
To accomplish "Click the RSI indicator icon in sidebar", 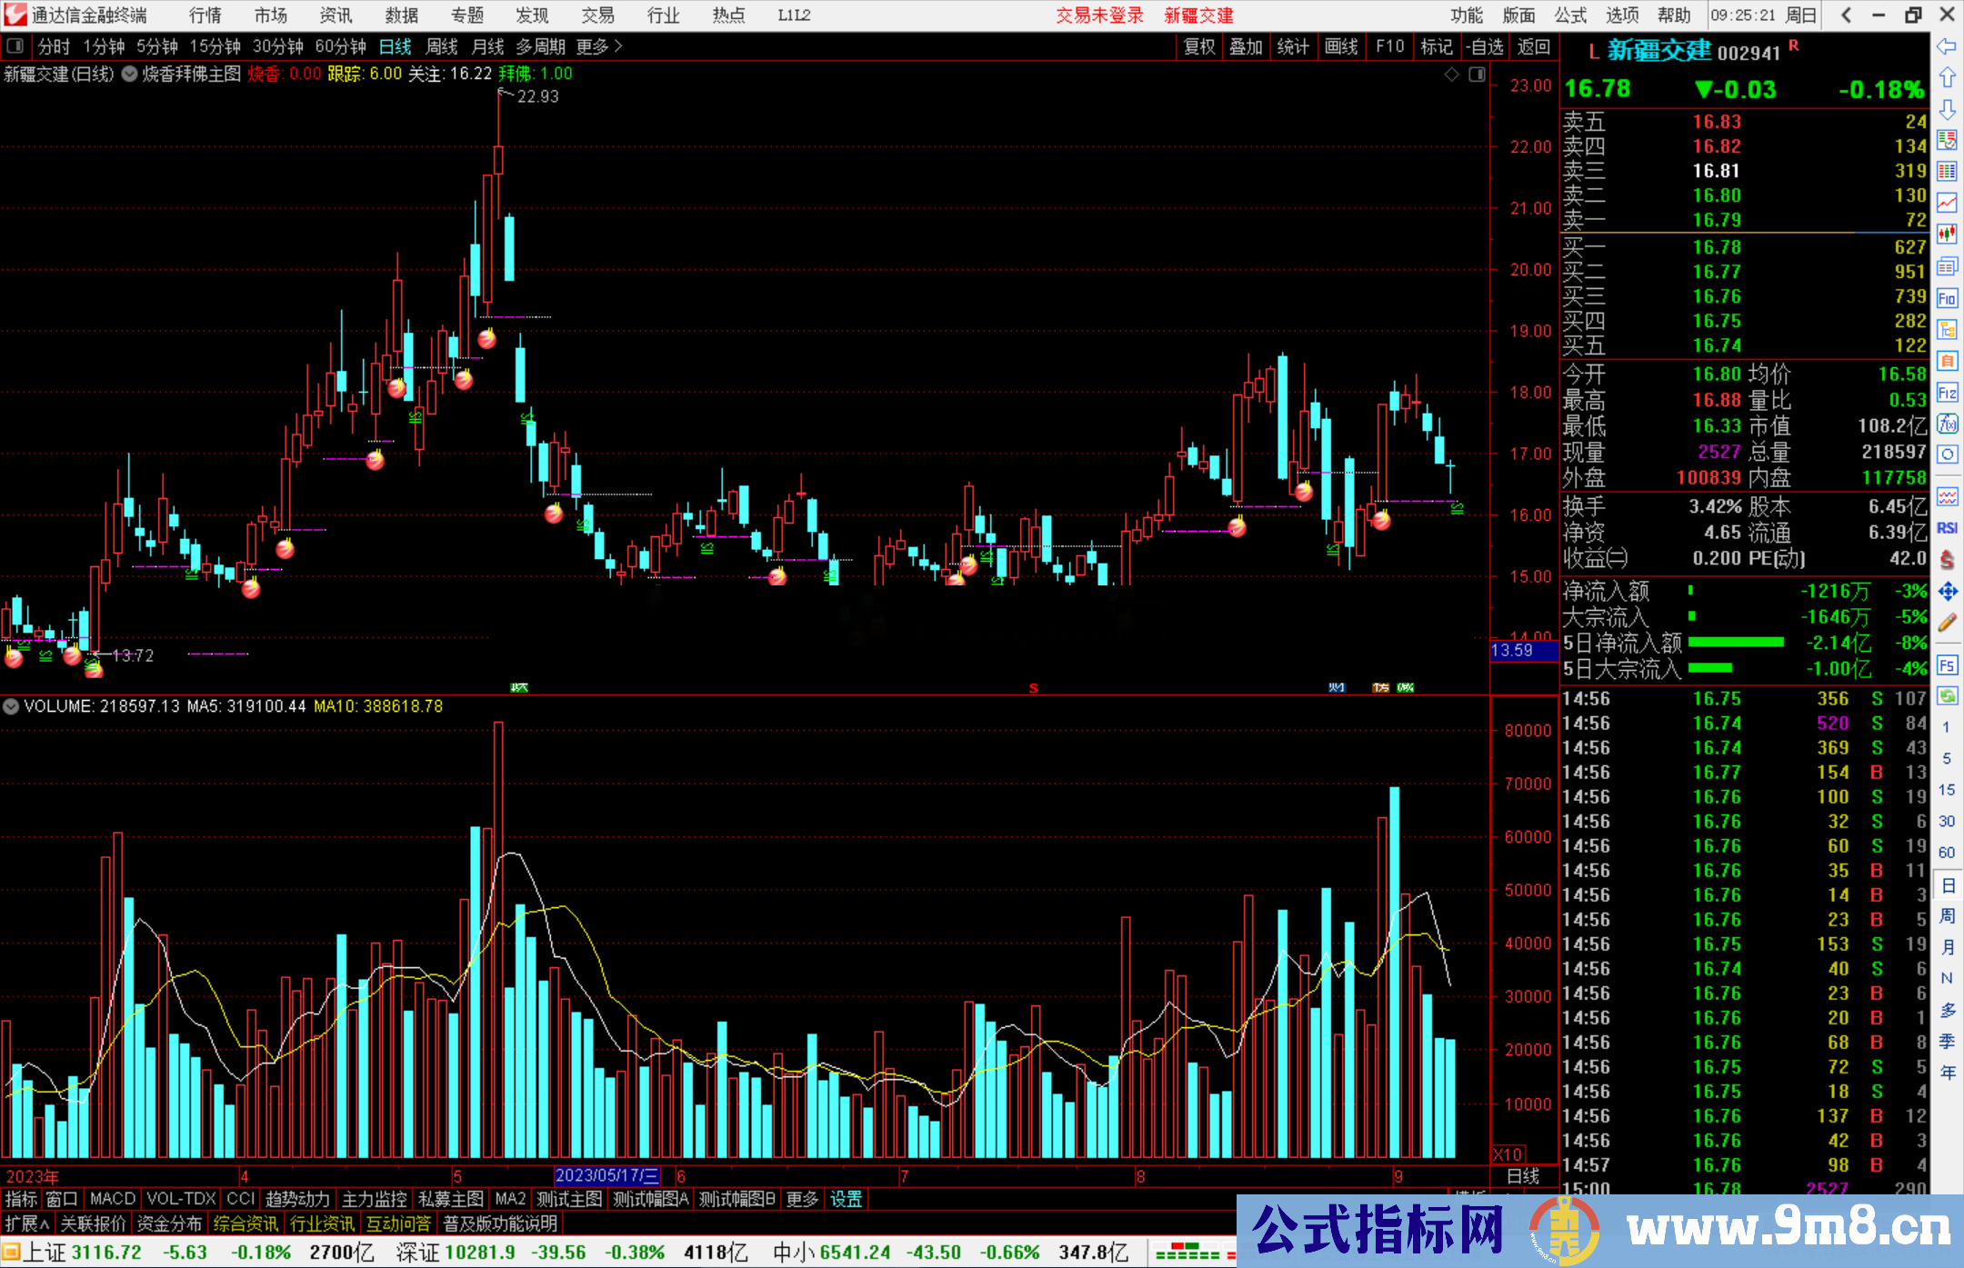I will (x=1947, y=528).
